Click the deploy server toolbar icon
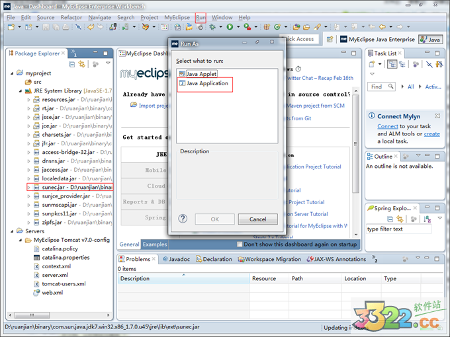The width and height of the screenshot is (450, 337). pyautogui.click(x=112, y=27)
